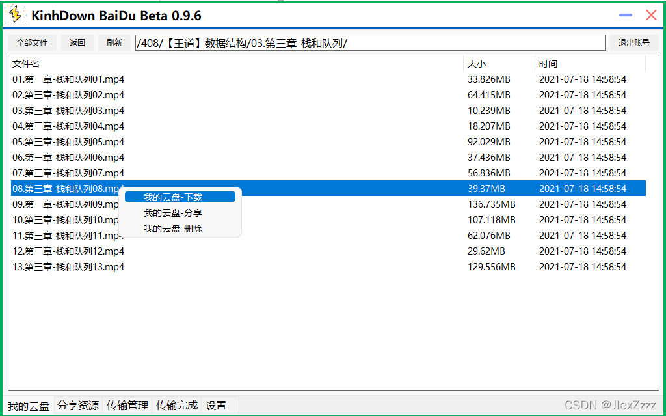The height and width of the screenshot is (416, 666).
Task: Click the 29.62MB size cell
Action: pyautogui.click(x=486, y=251)
